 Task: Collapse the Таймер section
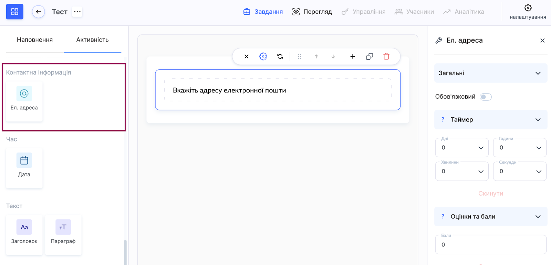491,119
